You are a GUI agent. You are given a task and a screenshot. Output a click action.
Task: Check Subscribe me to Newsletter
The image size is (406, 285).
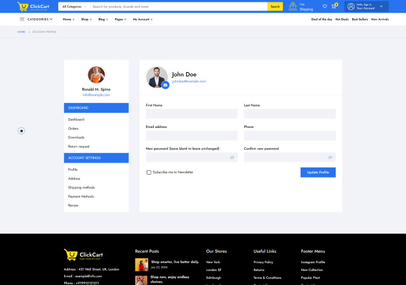(x=149, y=172)
